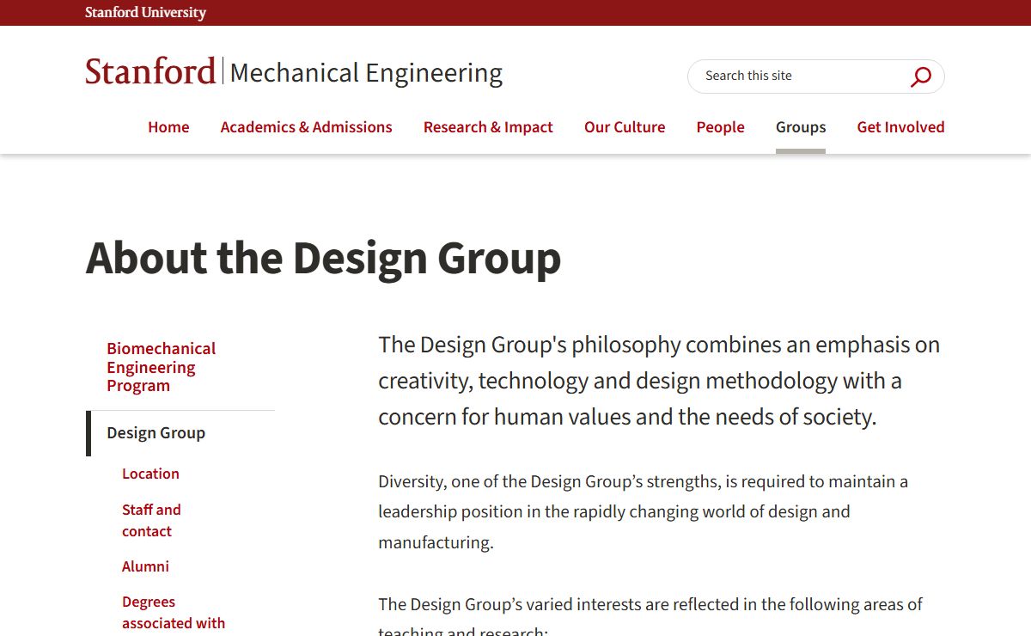
Task: Click the About the Design Group heading
Action: pos(323,258)
